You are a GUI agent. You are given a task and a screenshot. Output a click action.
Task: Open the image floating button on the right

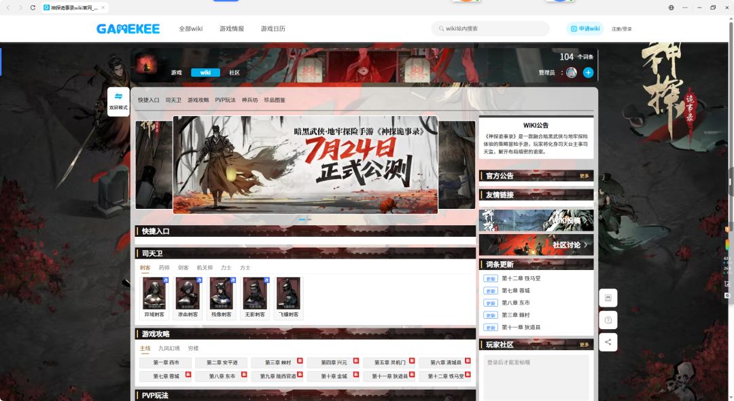(608, 298)
